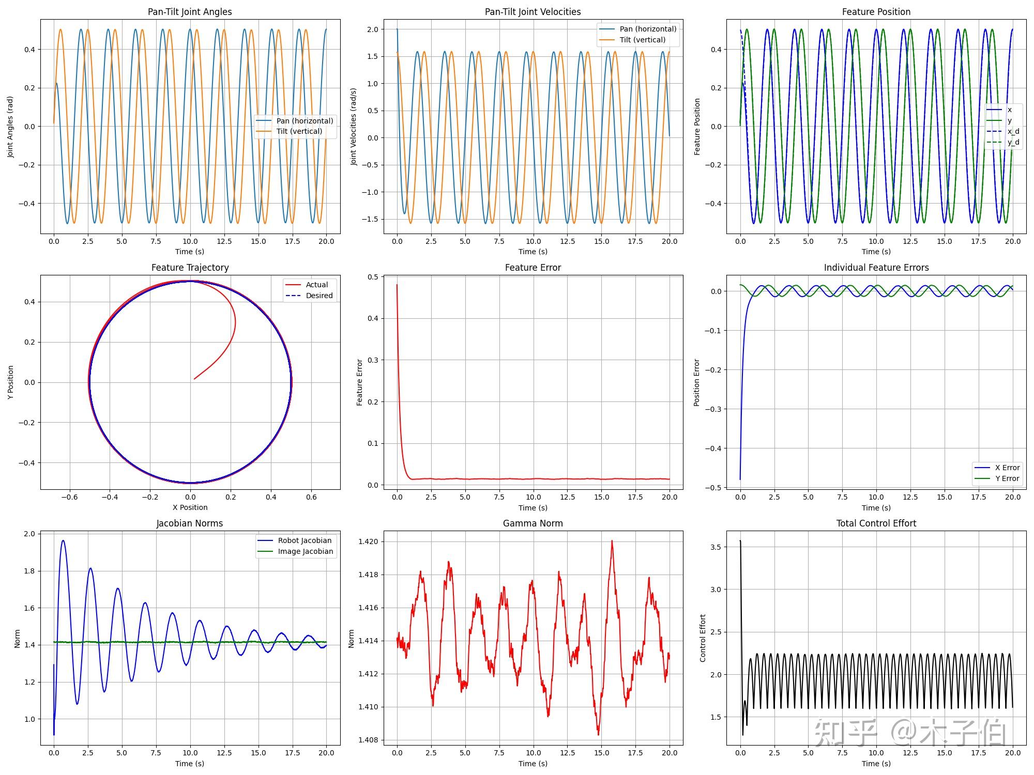Click the X Position axis label
This screenshot has width=1034, height=775.
[190, 507]
